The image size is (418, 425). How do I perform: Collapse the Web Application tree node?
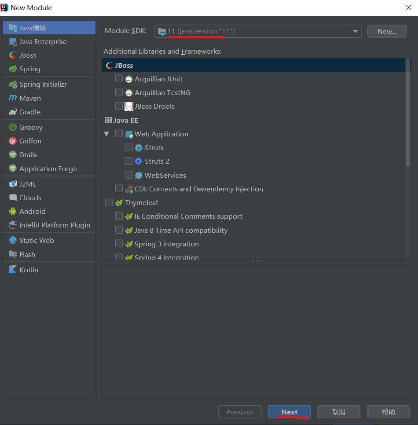[x=107, y=134]
